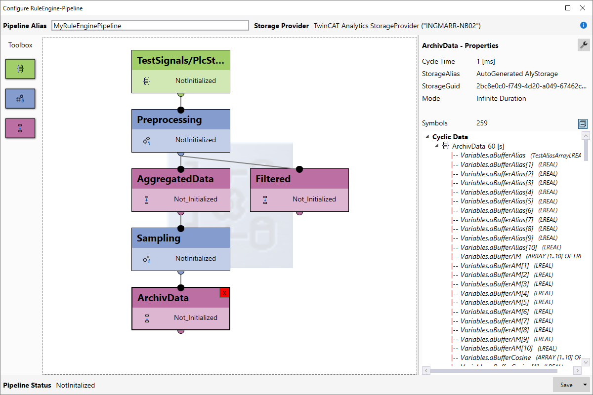Image resolution: width=593 pixels, height=395 pixels.
Task: Click NotInitialized status in Sampling node
Action: [196, 259]
